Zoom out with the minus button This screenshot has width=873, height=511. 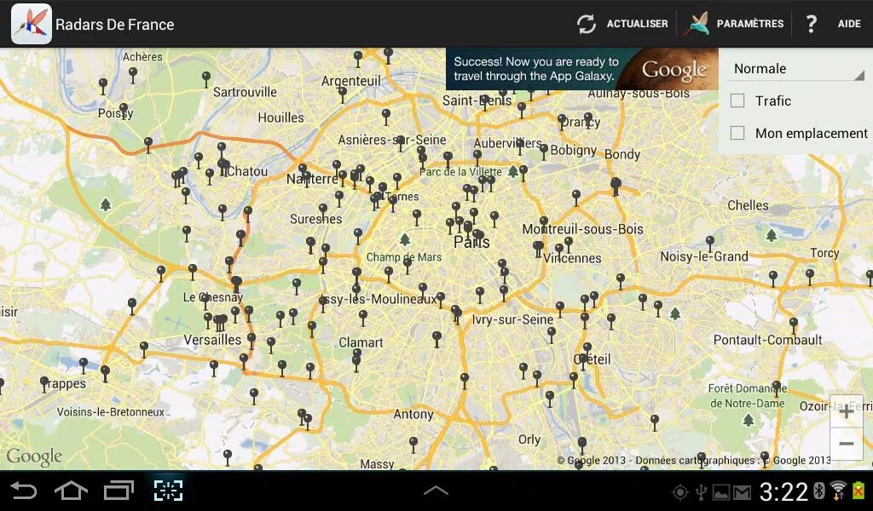(847, 444)
